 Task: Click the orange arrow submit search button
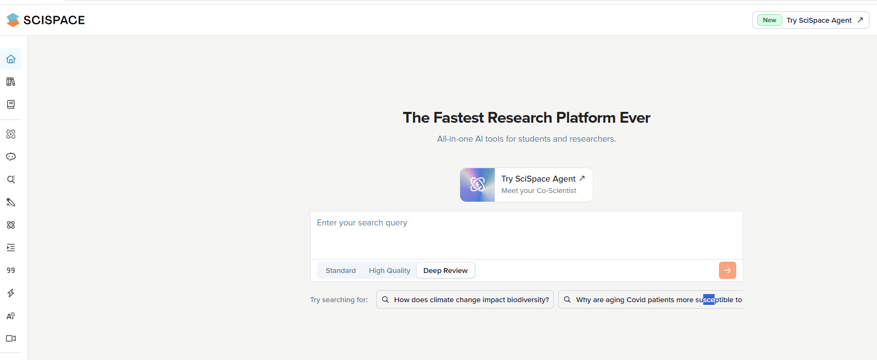coord(728,270)
